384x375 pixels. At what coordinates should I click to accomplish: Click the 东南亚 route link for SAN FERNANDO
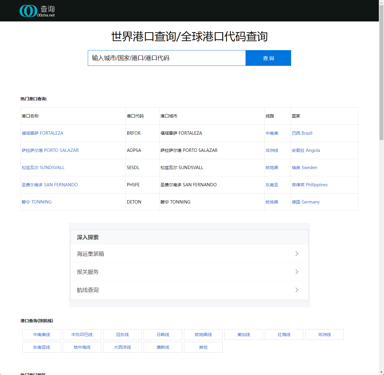tap(271, 184)
